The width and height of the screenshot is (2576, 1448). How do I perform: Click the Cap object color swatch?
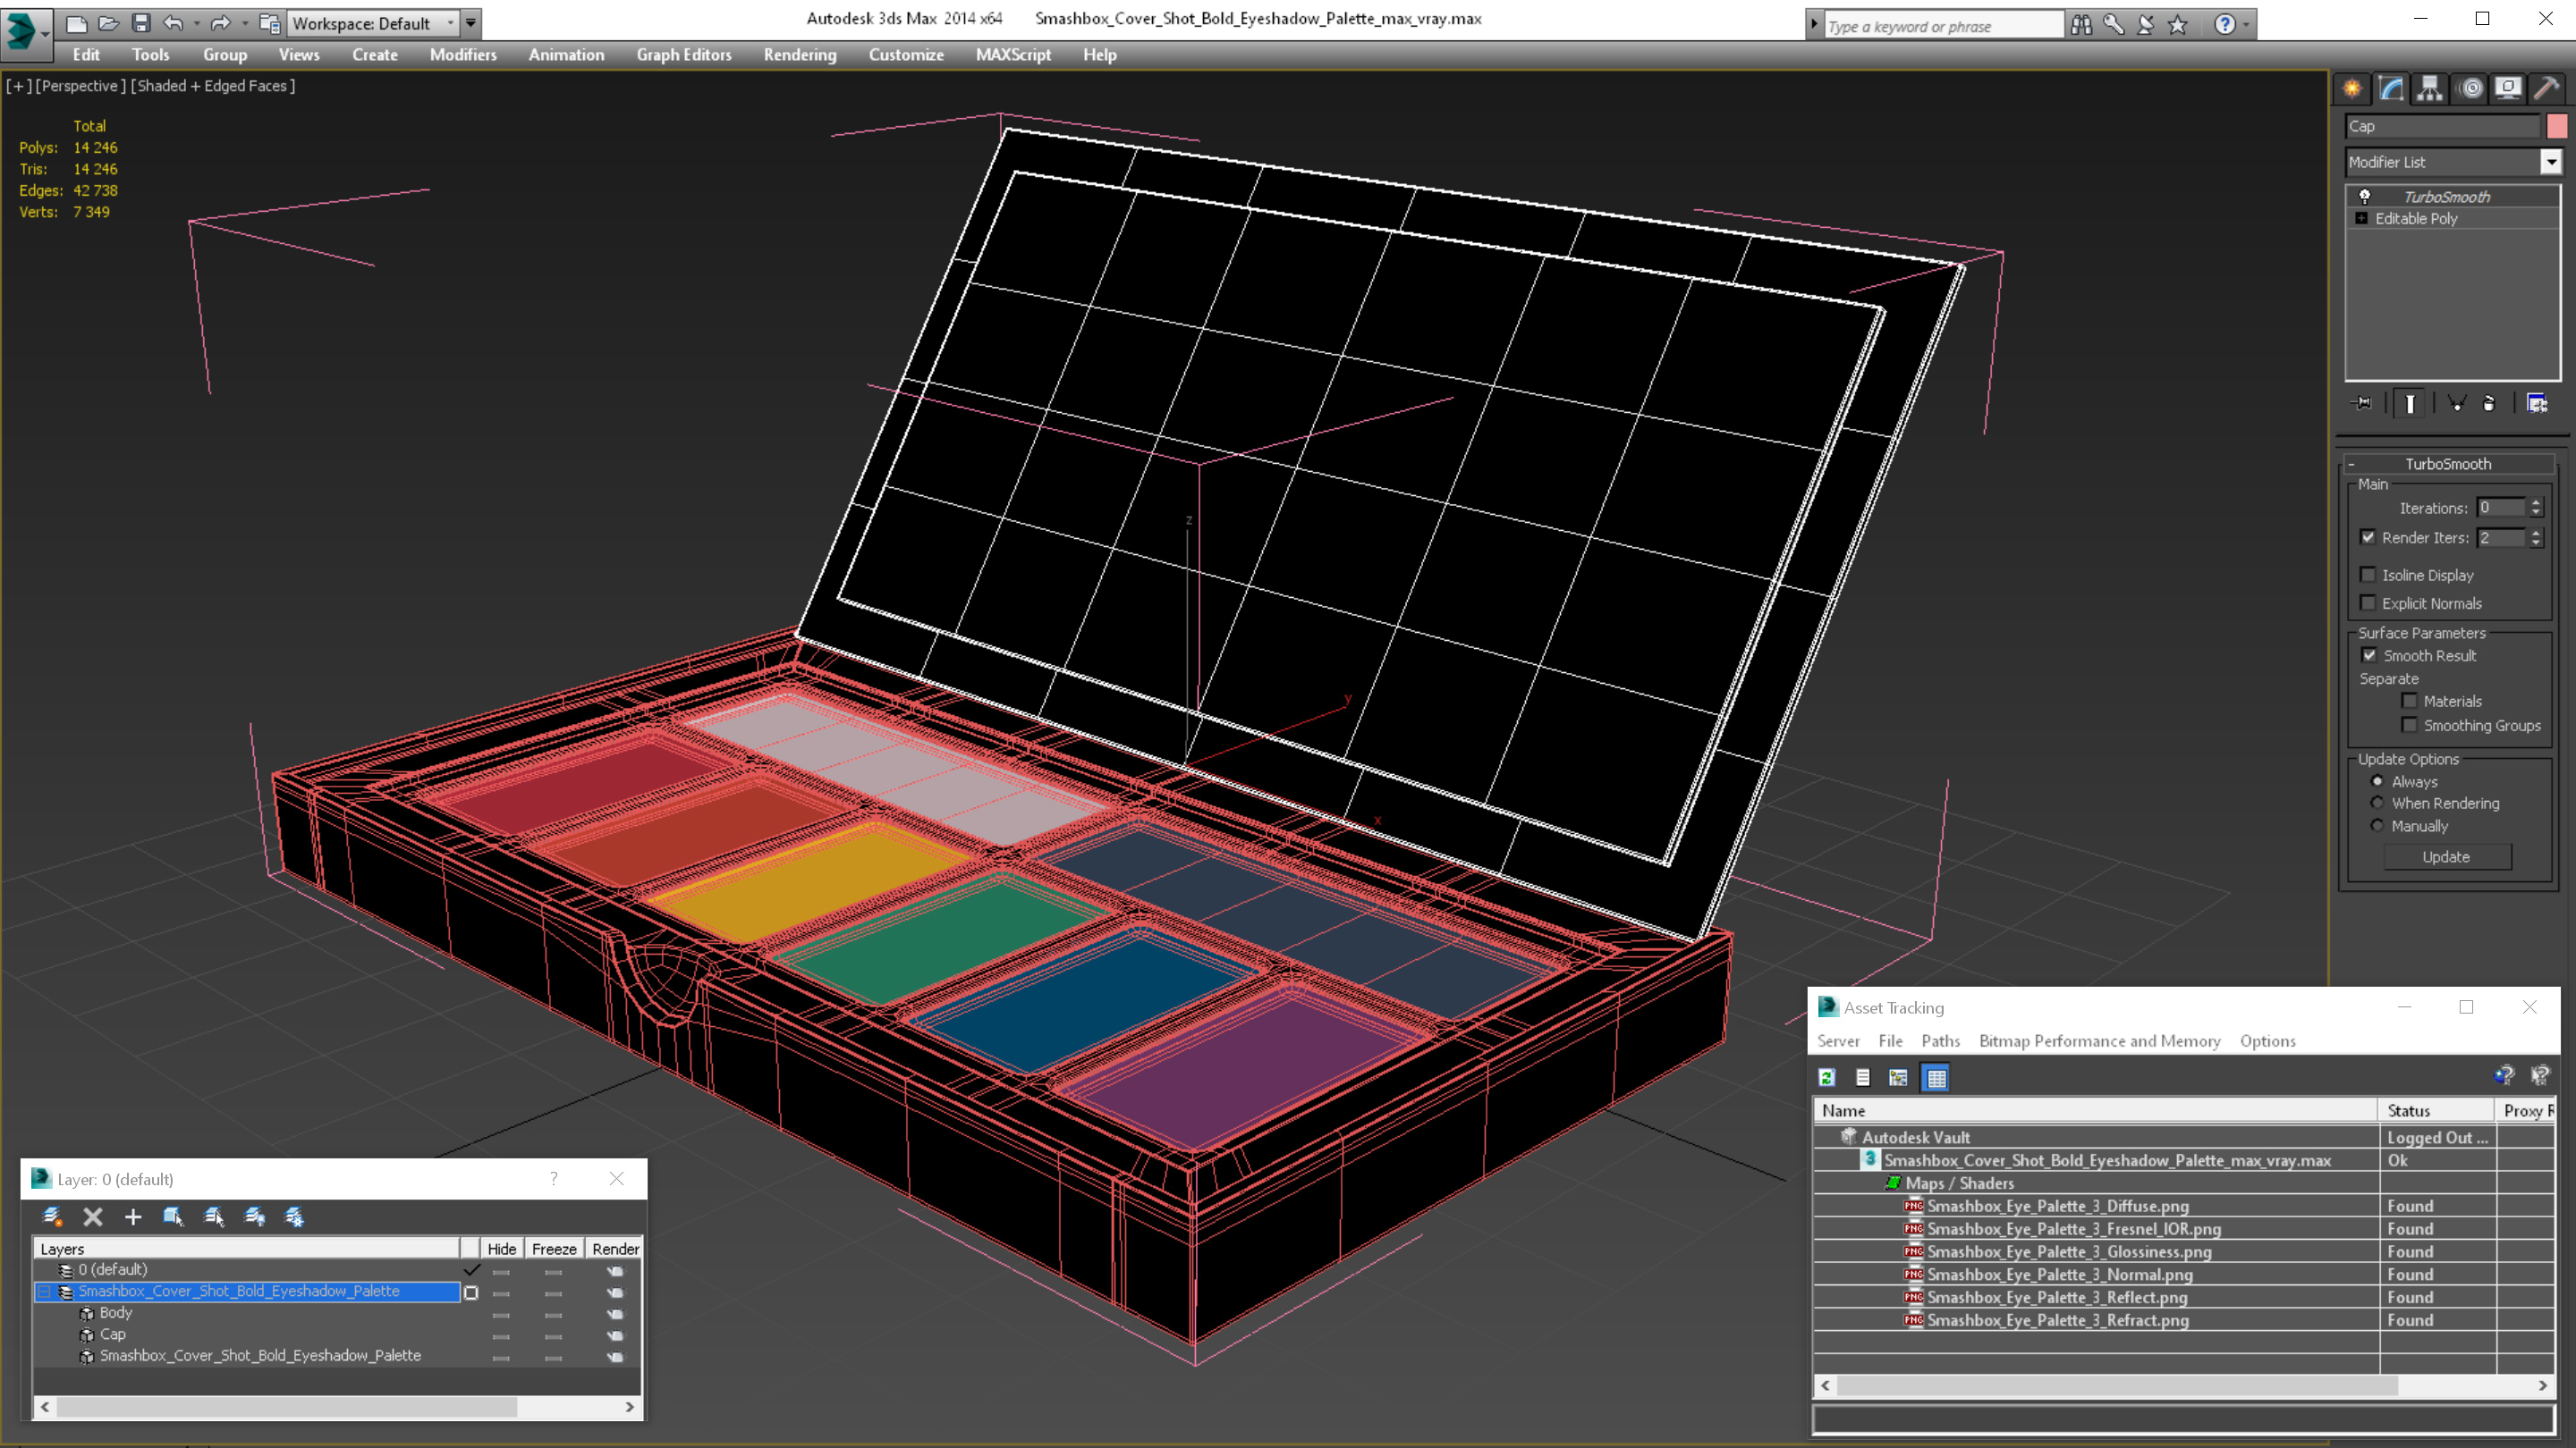tap(2557, 126)
